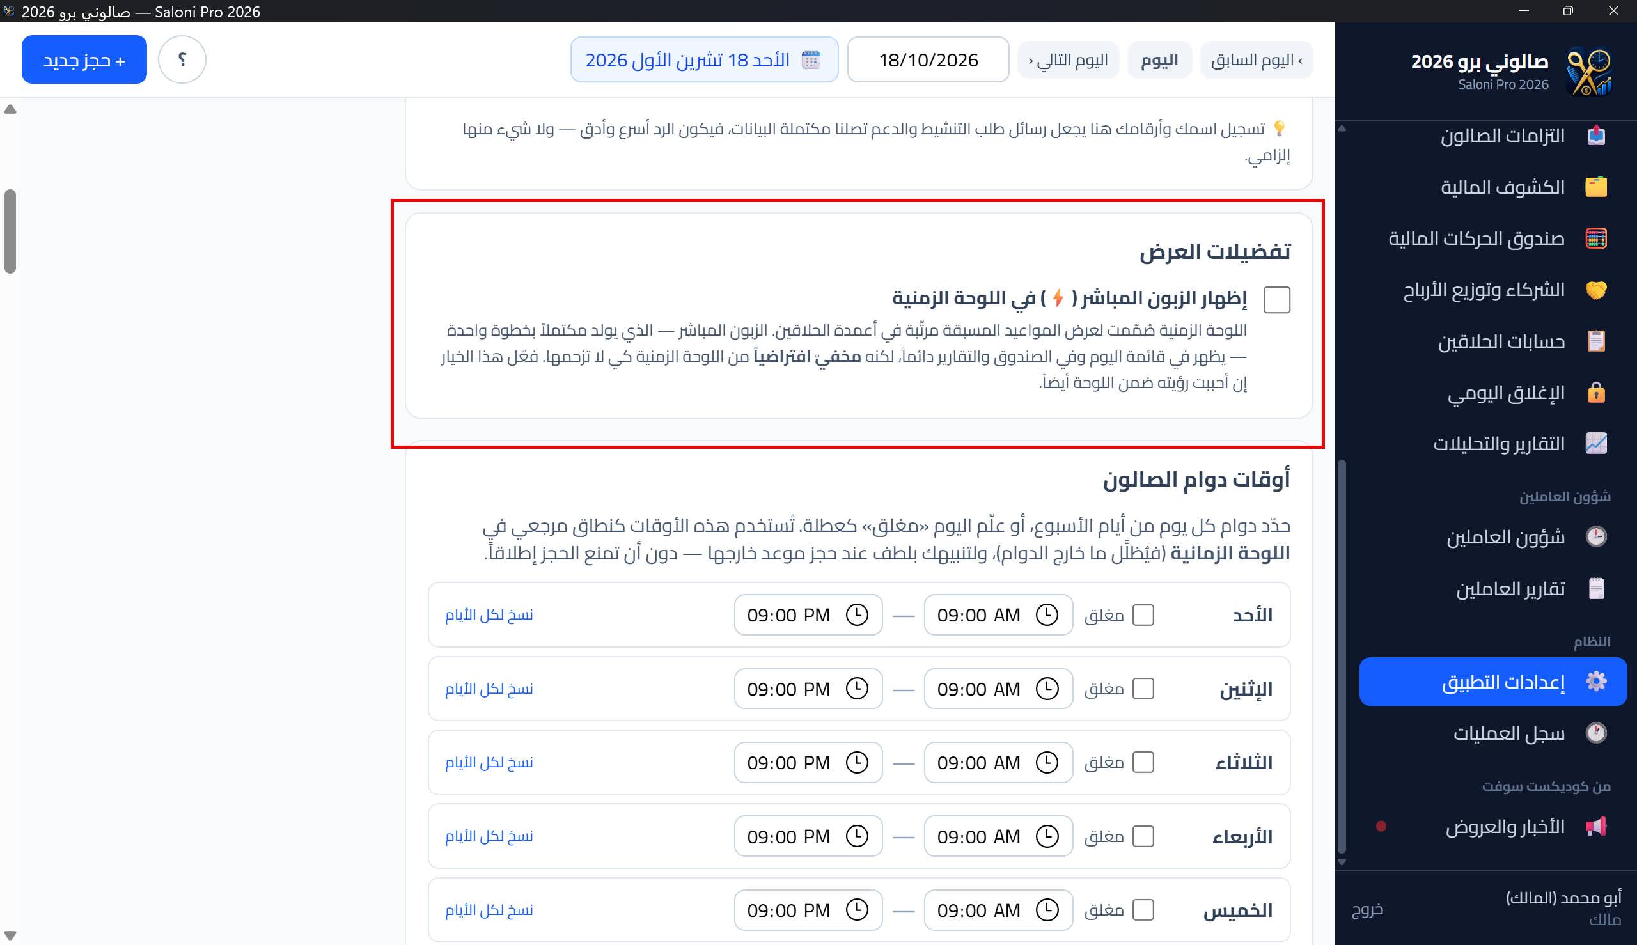Click the red notification dot on الأخبار والعروض
Screen dimensions: 1637x945
(1381, 826)
